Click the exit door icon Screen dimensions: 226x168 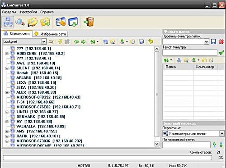(89, 22)
